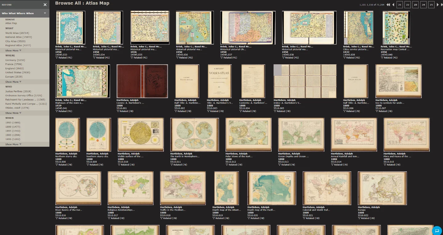This screenshot has height=235, width=443.
Task: Filter by England (3603)
Action: tap(14, 68)
